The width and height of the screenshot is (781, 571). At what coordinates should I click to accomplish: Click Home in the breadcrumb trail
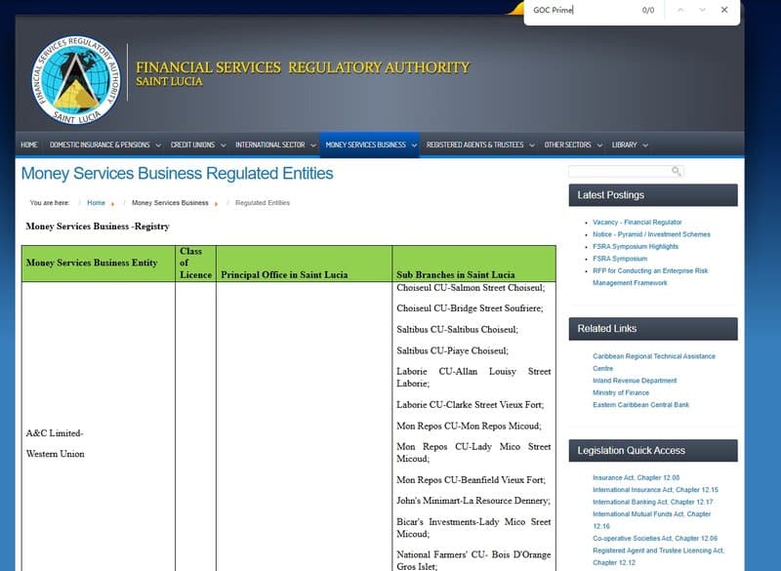coord(97,203)
